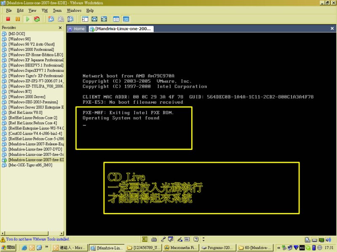
Task: Open the VM menu
Action: pyautogui.click(x=45, y=10)
